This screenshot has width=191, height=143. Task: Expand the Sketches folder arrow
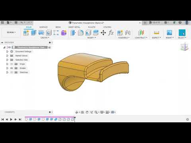7,72
